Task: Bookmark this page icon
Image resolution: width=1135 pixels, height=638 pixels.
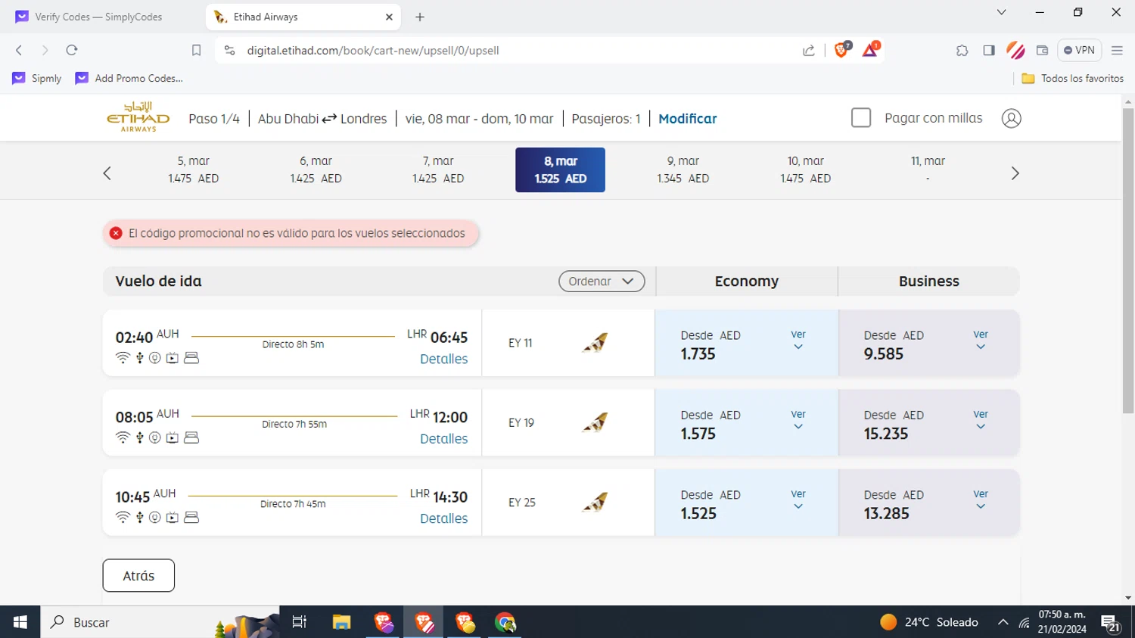Action: click(196, 50)
